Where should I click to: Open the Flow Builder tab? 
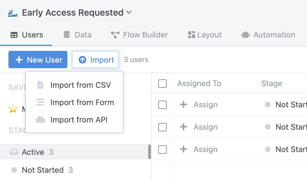[x=139, y=35]
